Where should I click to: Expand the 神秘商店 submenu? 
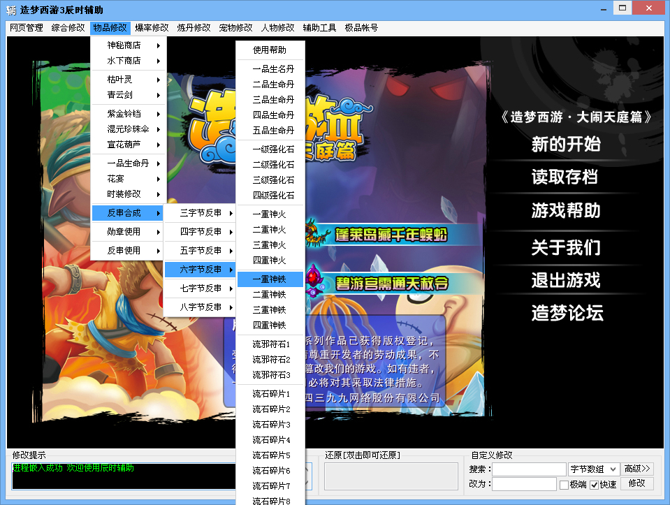click(x=128, y=45)
